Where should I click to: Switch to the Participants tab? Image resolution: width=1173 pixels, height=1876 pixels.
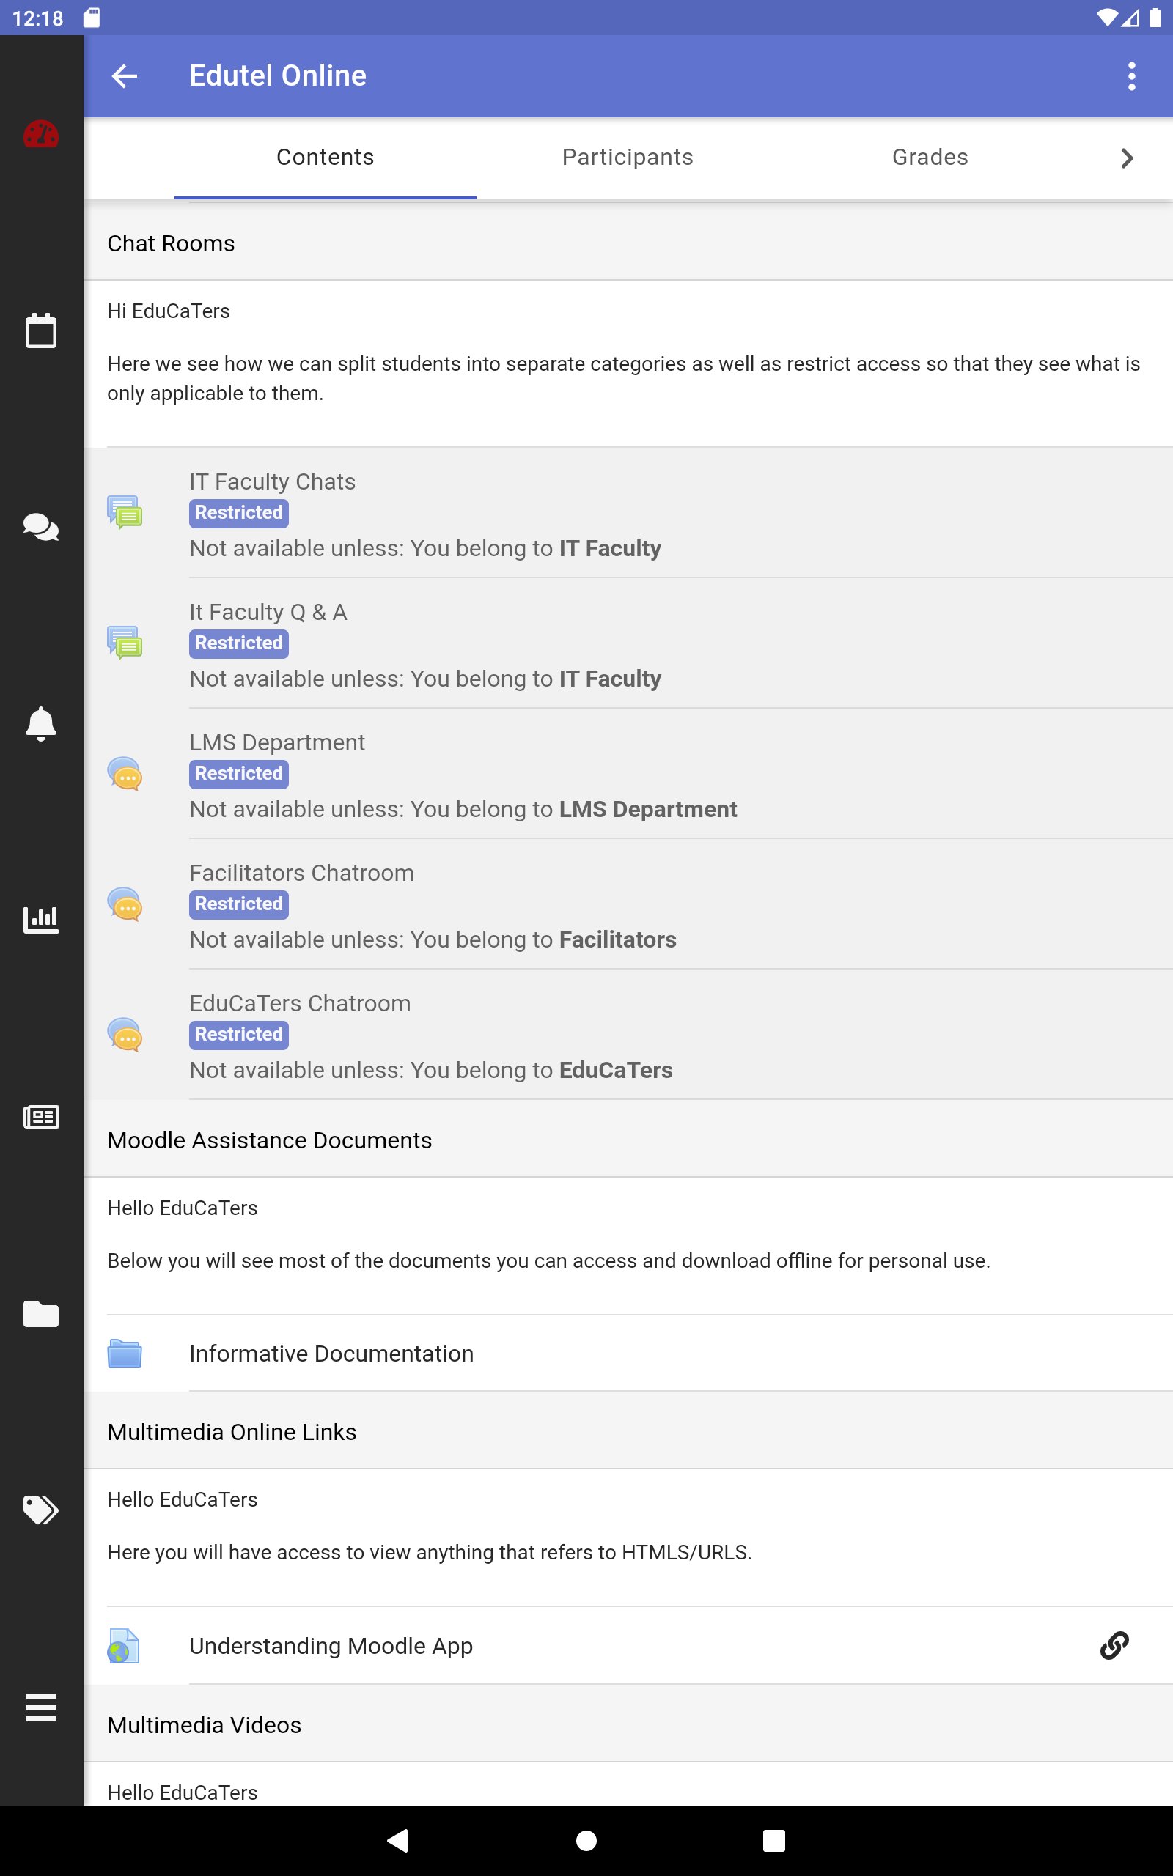(627, 158)
